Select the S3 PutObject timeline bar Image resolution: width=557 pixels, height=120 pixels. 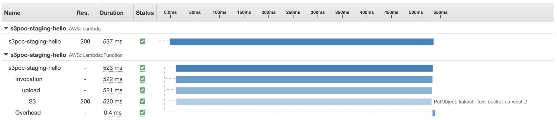(x=304, y=102)
